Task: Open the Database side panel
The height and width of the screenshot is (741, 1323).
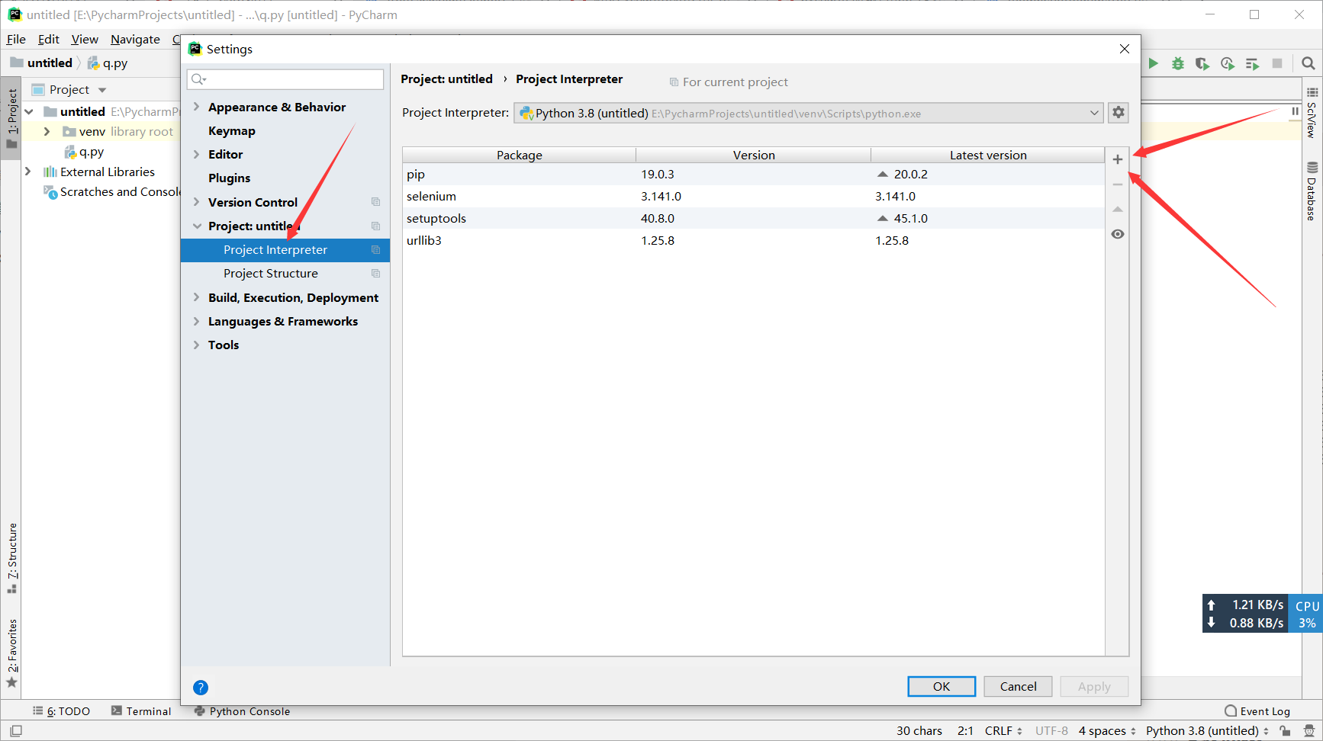Action: coord(1312,191)
